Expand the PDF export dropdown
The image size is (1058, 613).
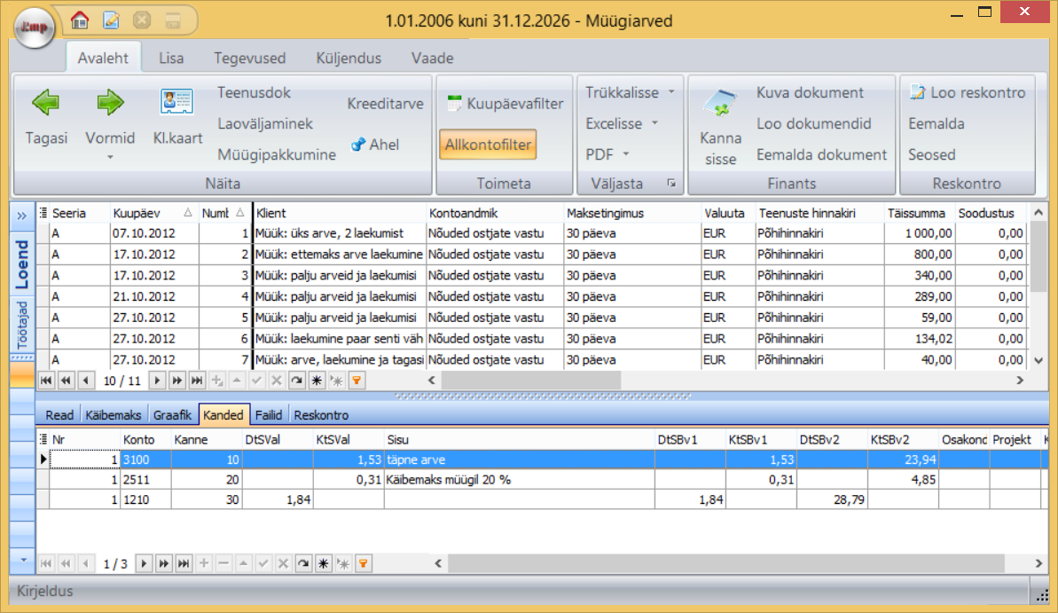607,154
